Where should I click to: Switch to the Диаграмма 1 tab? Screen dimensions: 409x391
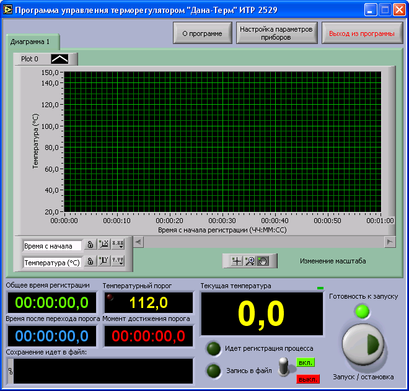point(30,42)
